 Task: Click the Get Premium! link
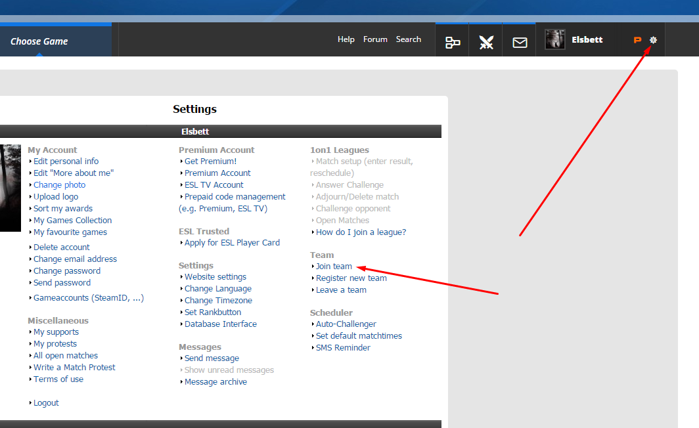[210, 161]
